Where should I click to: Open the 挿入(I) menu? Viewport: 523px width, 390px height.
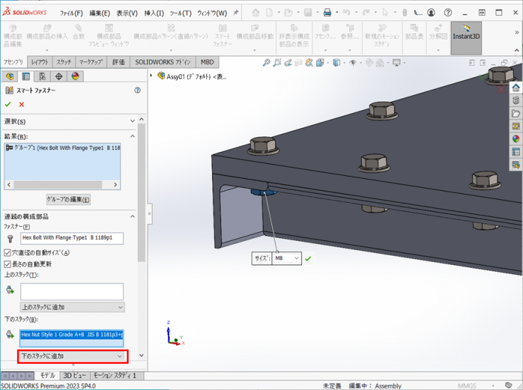pos(154,13)
